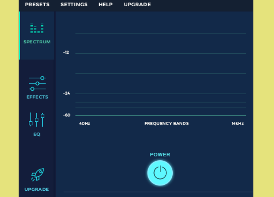This screenshot has height=197, width=274.
Task: Click the -12 dB scale label
Action: point(66,52)
